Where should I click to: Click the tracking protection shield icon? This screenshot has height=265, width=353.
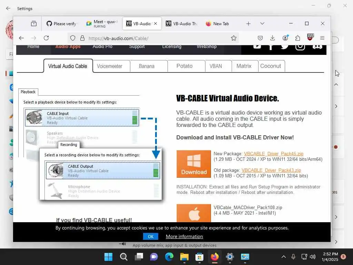click(x=72, y=38)
